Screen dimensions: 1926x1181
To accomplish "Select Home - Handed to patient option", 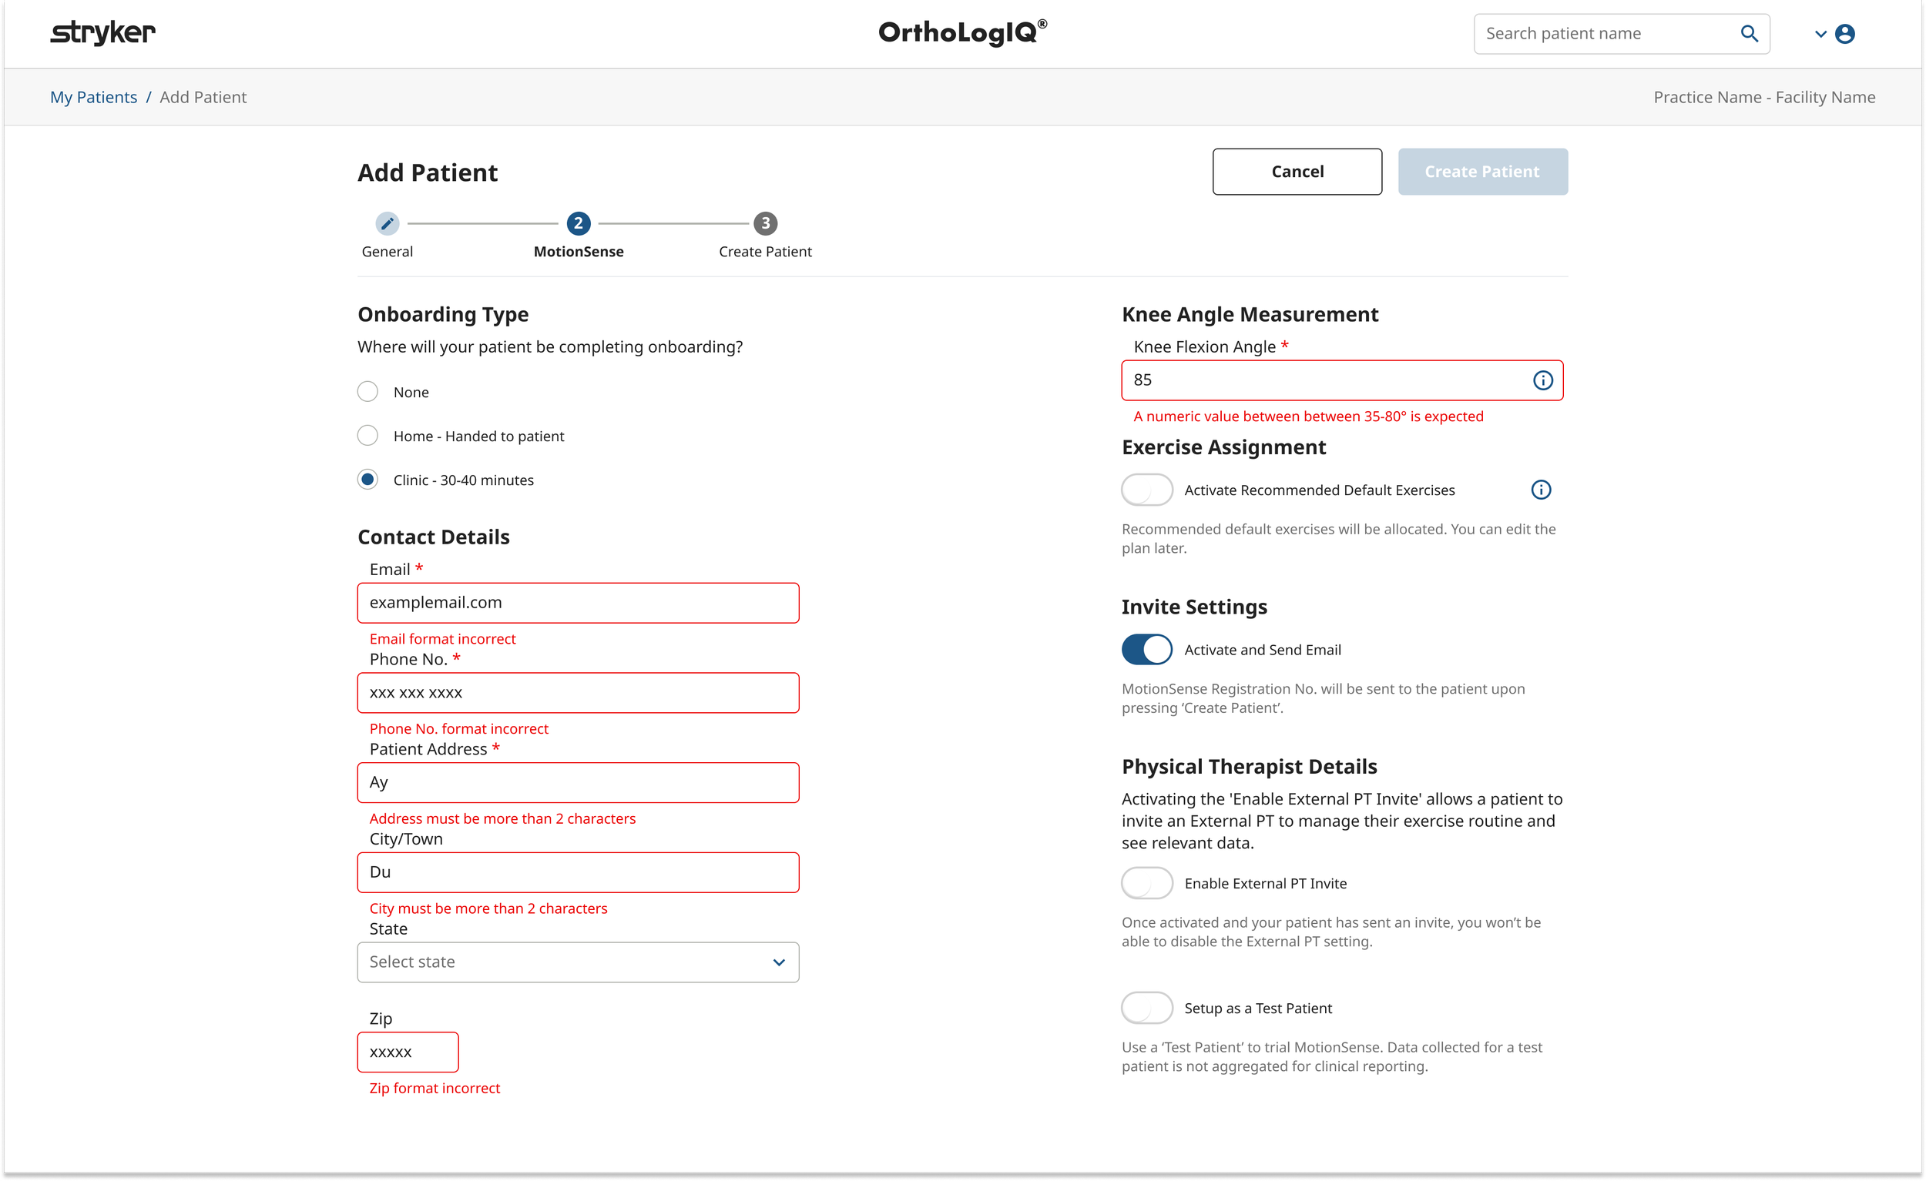I will [367, 435].
